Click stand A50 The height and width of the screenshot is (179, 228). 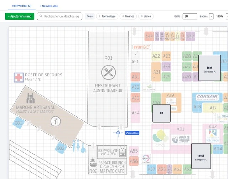click(x=135, y=61)
